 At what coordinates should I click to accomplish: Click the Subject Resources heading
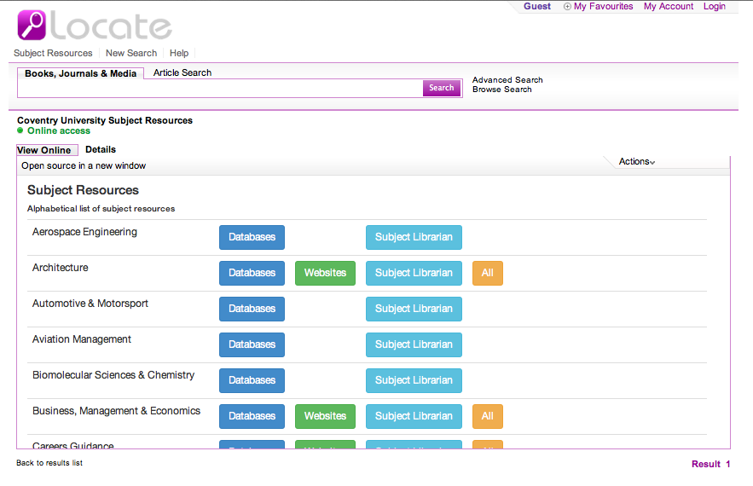83,190
